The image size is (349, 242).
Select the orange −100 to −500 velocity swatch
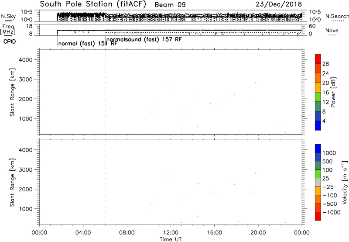[x=318, y=200]
